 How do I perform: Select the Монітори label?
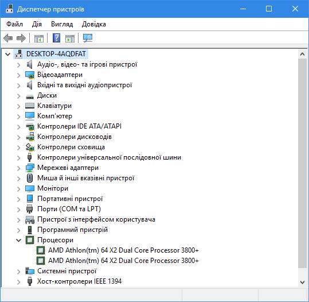[53, 188]
